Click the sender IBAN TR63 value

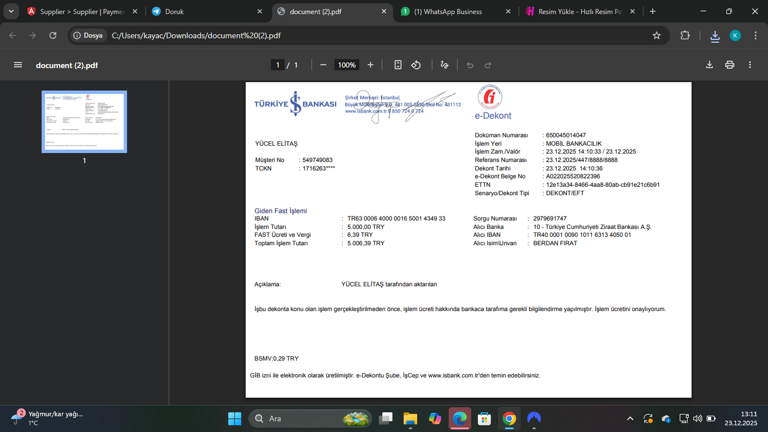(x=396, y=219)
